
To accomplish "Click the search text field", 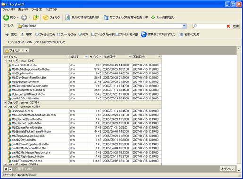I will click(x=211, y=26).
